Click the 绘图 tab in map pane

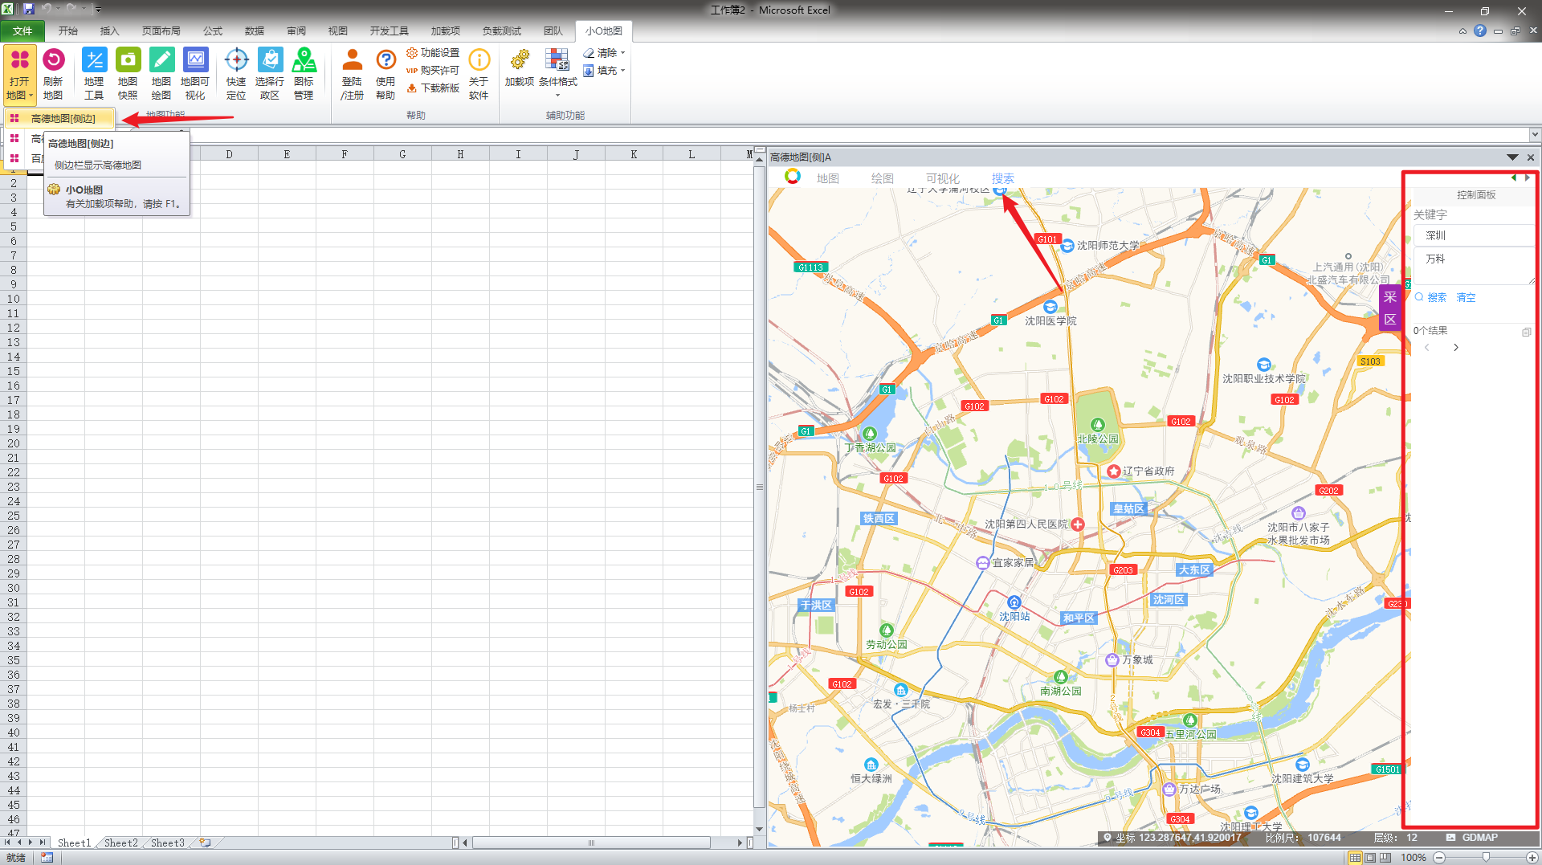[883, 178]
